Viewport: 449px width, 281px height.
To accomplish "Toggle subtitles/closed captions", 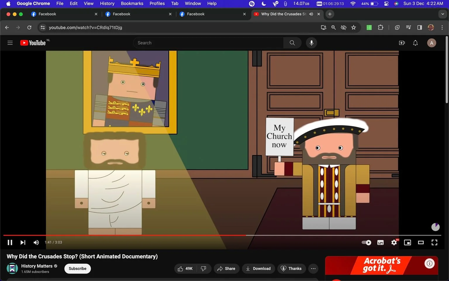I will click(x=381, y=242).
